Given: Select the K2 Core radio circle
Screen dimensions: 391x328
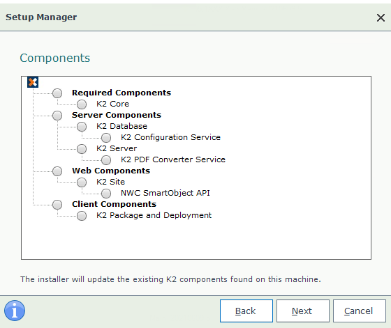Looking at the screenshot, I should (82, 104).
